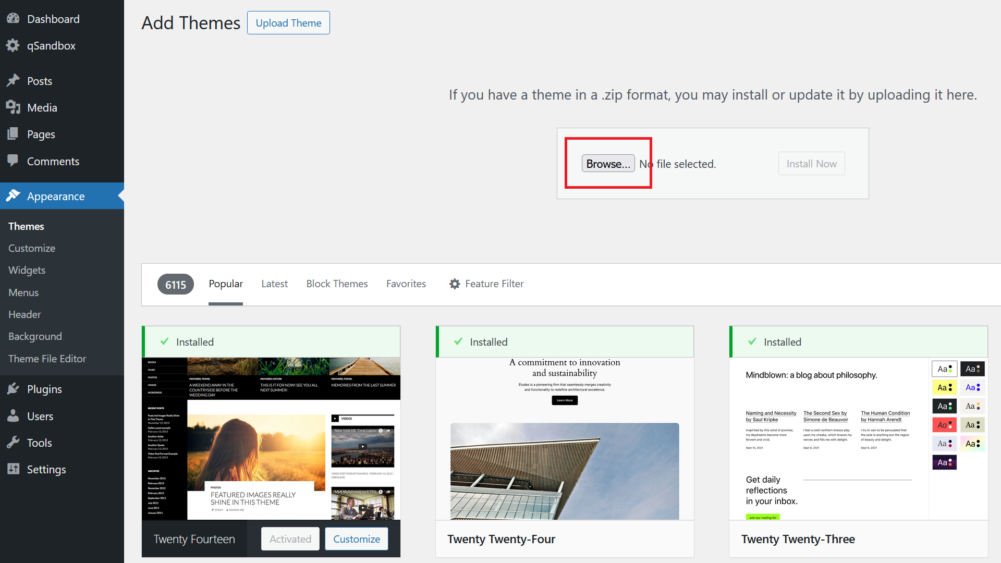The width and height of the screenshot is (1001, 563).
Task: Open the Menus submenu link
Action: click(23, 292)
